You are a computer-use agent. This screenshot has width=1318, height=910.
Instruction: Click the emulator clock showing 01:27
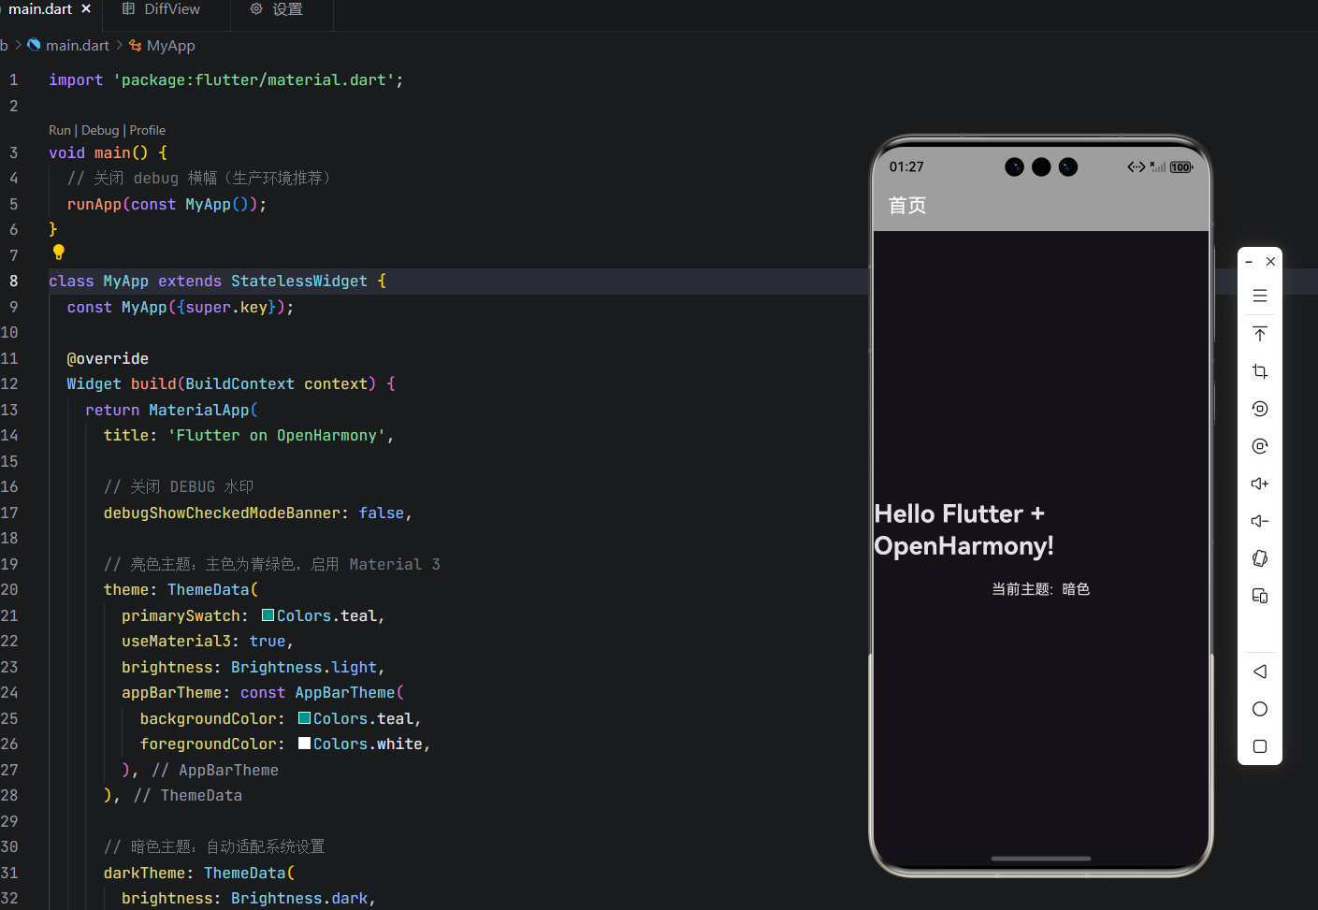click(x=906, y=166)
